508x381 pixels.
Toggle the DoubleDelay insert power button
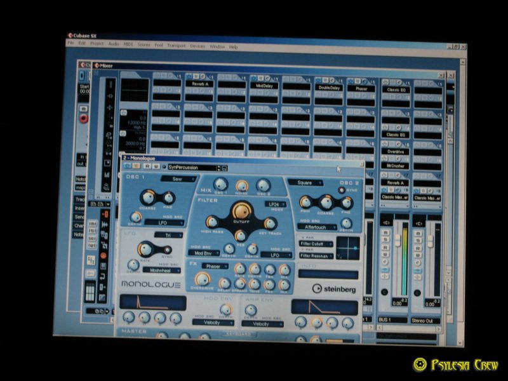click(x=318, y=80)
